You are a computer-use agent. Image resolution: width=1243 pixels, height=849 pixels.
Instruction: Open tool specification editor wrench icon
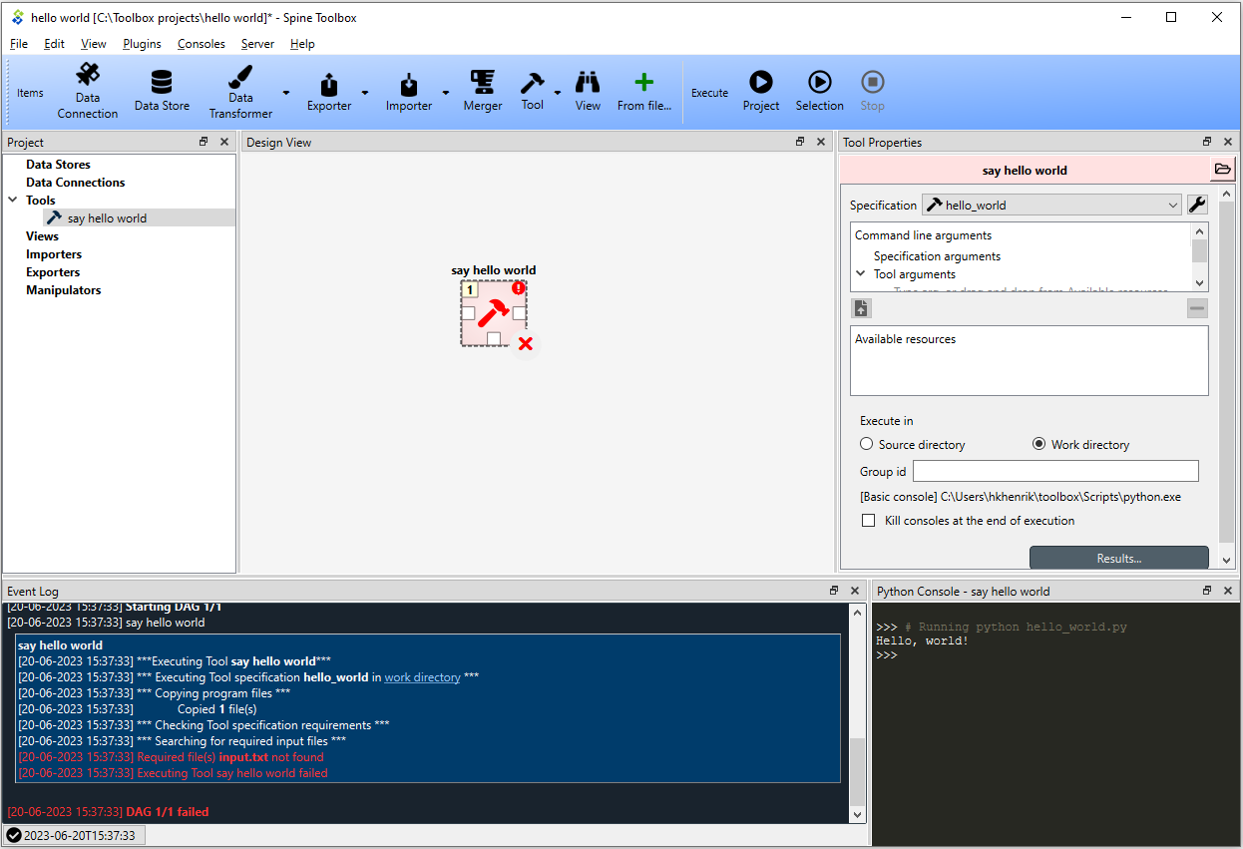[1197, 205]
